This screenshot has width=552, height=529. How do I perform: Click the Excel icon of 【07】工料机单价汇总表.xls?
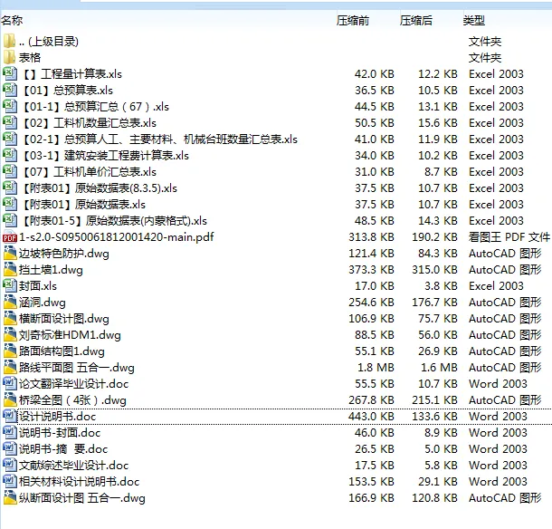pyautogui.click(x=10, y=171)
